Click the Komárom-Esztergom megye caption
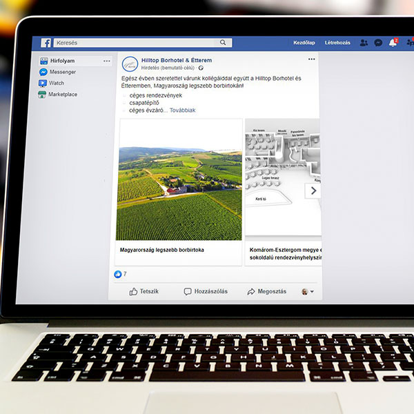Viewport: 414px width, 414px height. (x=286, y=253)
